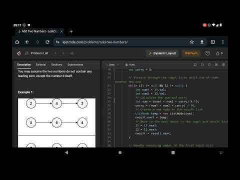
Task: Open a new browser tab with plus
Action: [71, 31]
